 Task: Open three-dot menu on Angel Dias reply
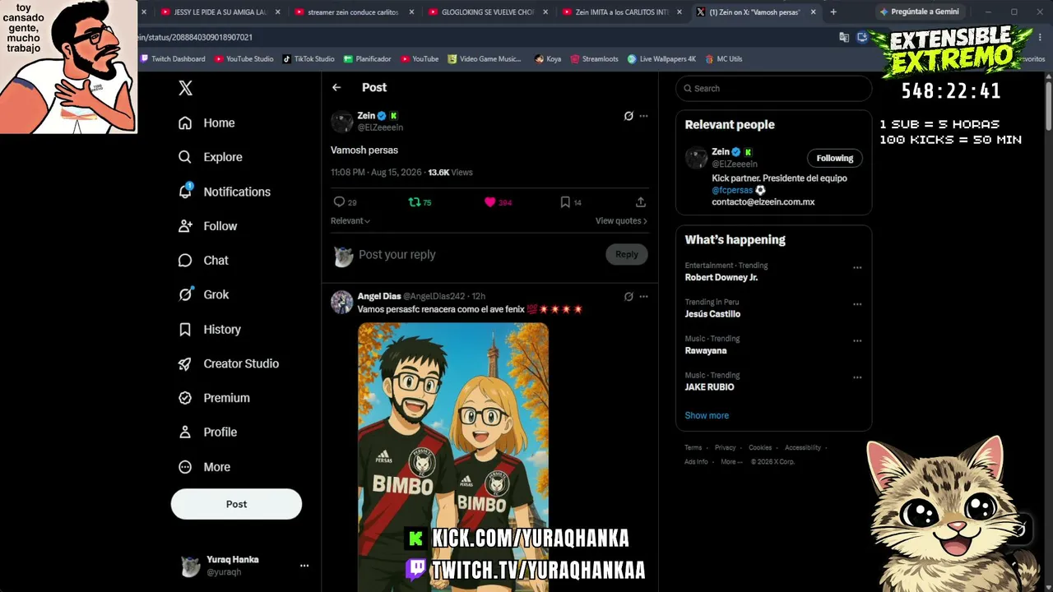click(643, 296)
